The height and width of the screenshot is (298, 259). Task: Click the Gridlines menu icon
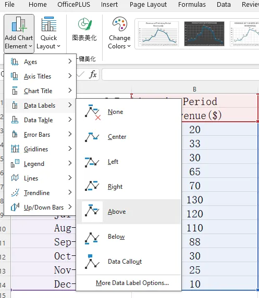click(x=15, y=149)
